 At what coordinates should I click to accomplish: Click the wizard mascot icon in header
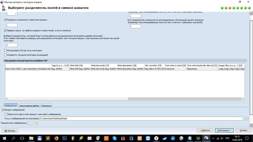tap(4, 8)
